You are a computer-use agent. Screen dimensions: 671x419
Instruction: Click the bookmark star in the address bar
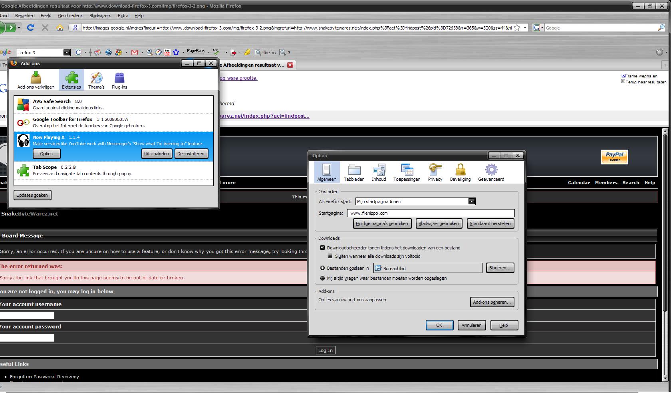pyautogui.click(x=517, y=28)
